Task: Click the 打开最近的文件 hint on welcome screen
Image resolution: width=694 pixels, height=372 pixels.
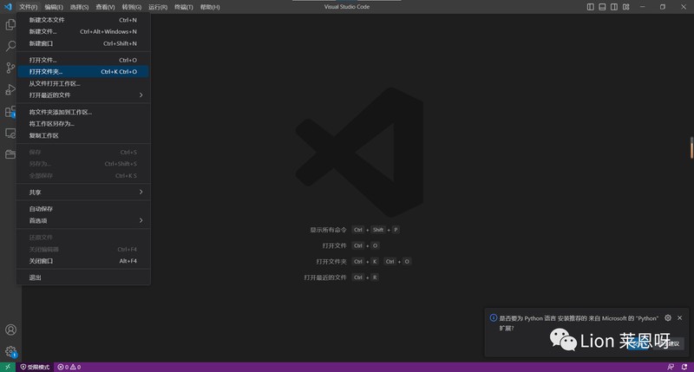Action: 324,277
